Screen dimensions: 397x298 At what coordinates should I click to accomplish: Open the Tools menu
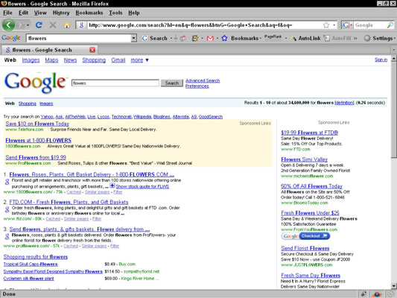click(115, 13)
